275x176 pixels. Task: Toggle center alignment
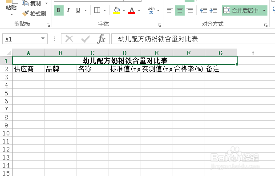tap(180, 10)
